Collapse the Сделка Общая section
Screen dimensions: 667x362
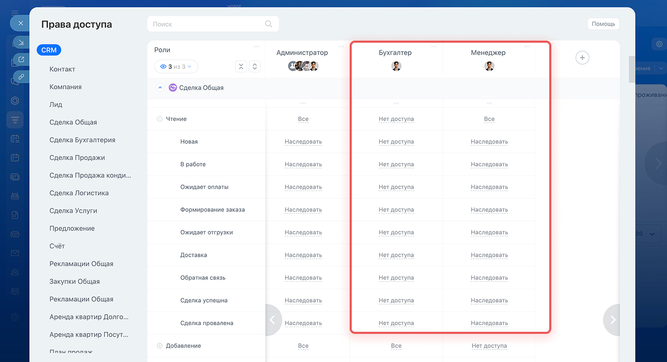[160, 88]
